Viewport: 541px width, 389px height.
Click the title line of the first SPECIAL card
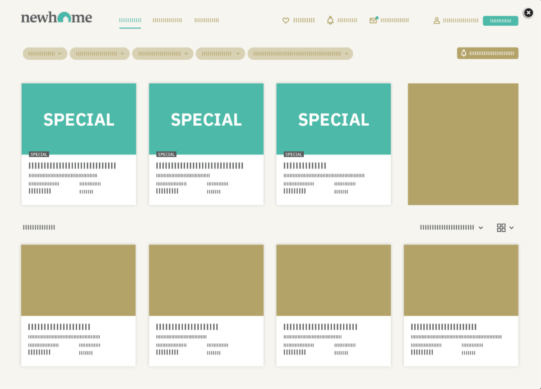click(x=72, y=166)
